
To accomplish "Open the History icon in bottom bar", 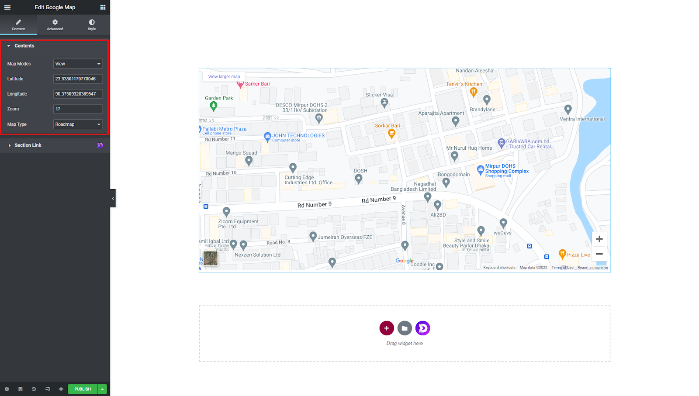I will point(34,389).
